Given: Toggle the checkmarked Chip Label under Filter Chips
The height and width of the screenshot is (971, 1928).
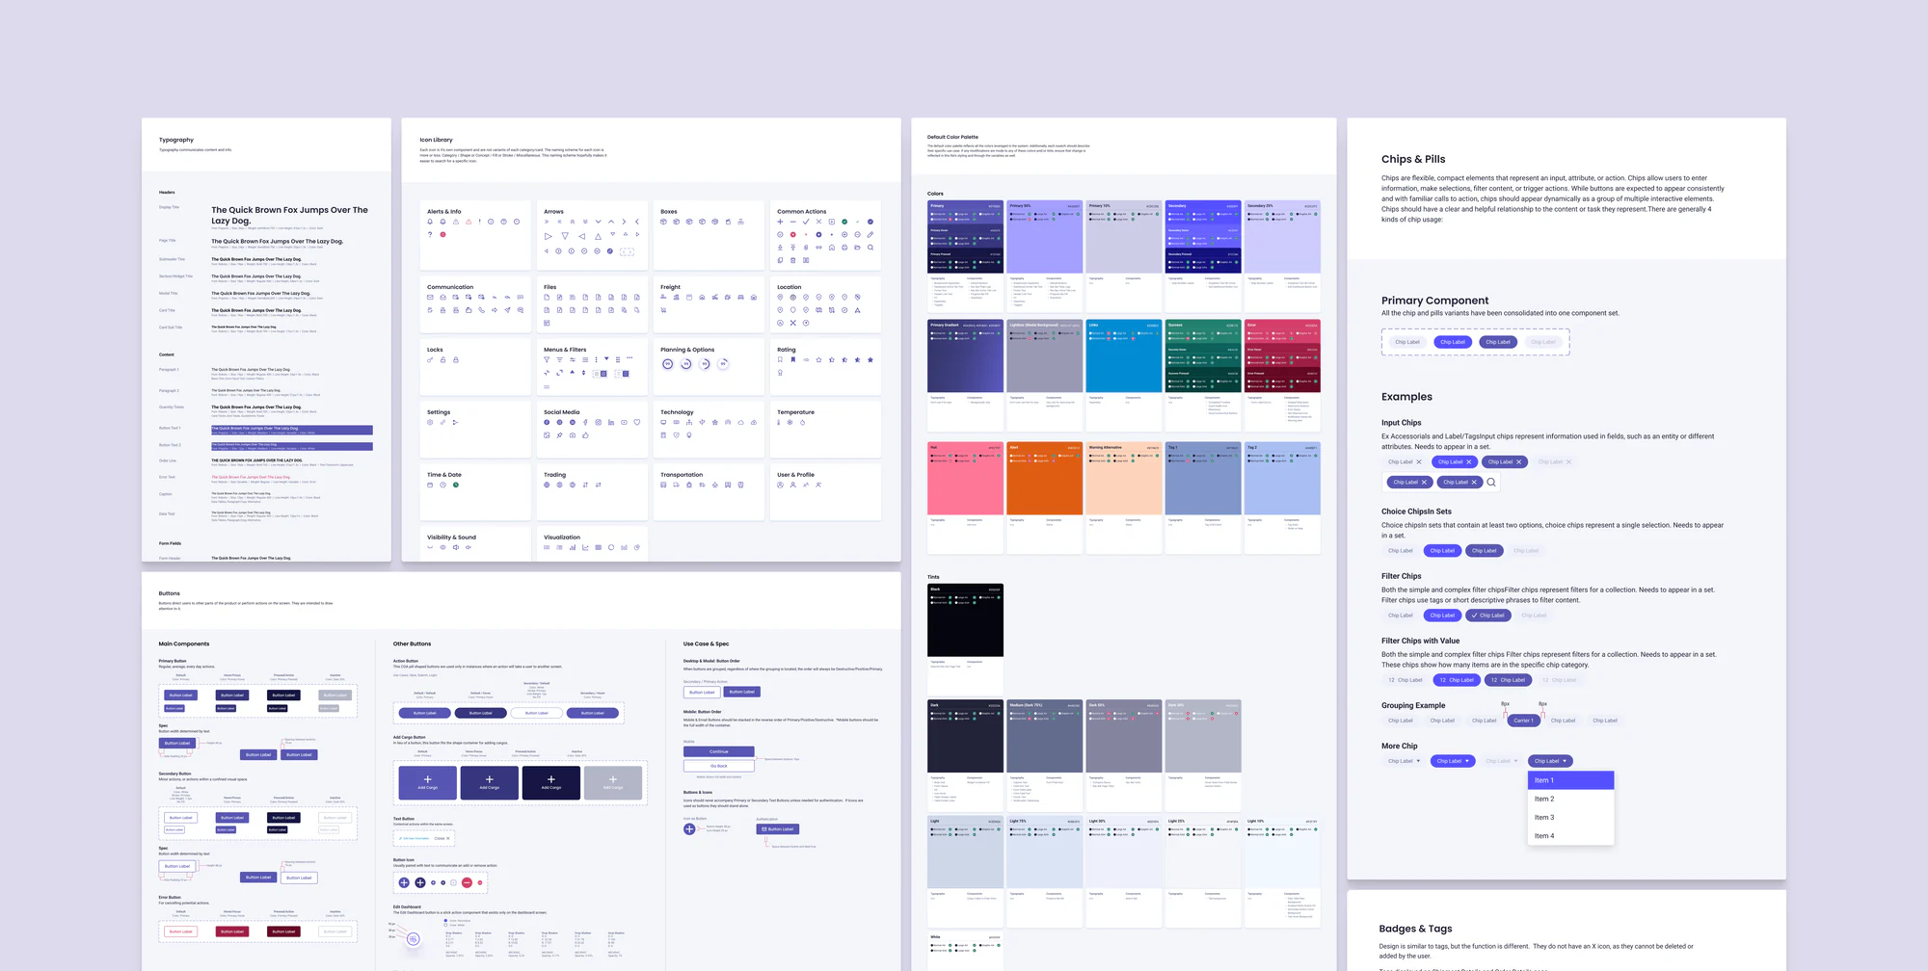Looking at the screenshot, I should click(1488, 616).
